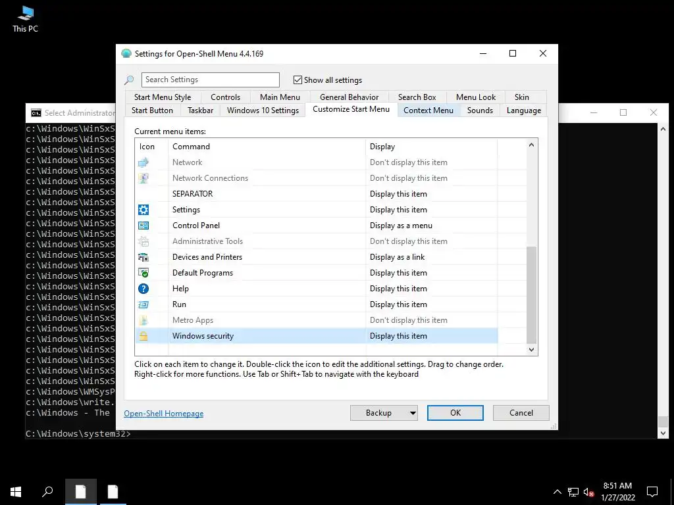
Task: Click the Settings gear icon in list
Action: 143,210
